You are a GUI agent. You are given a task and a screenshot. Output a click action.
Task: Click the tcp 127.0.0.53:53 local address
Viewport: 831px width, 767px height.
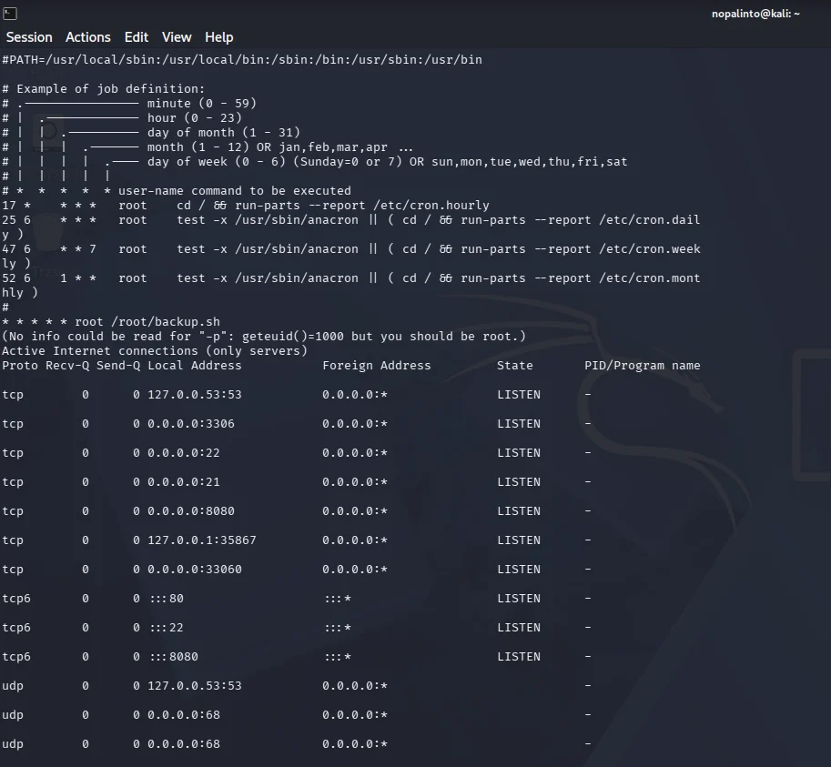point(195,395)
